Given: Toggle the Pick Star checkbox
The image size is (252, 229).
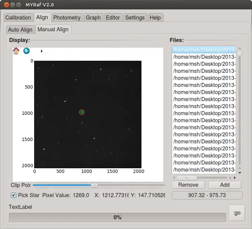Looking at the screenshot, I should pyautogui.click(x=14, y=195).
